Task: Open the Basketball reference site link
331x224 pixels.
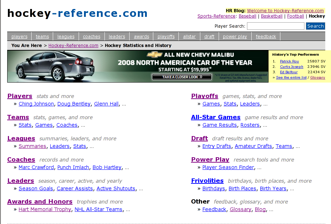Action: coord(272,16)
